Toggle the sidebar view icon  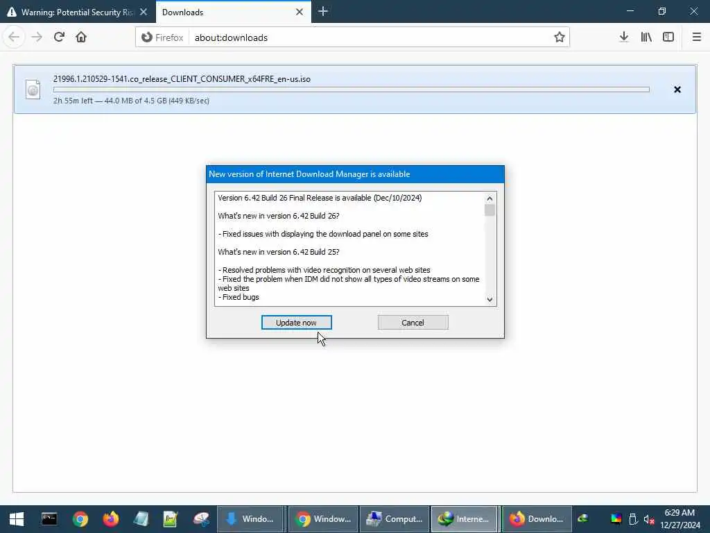click(x=668, y=37)
